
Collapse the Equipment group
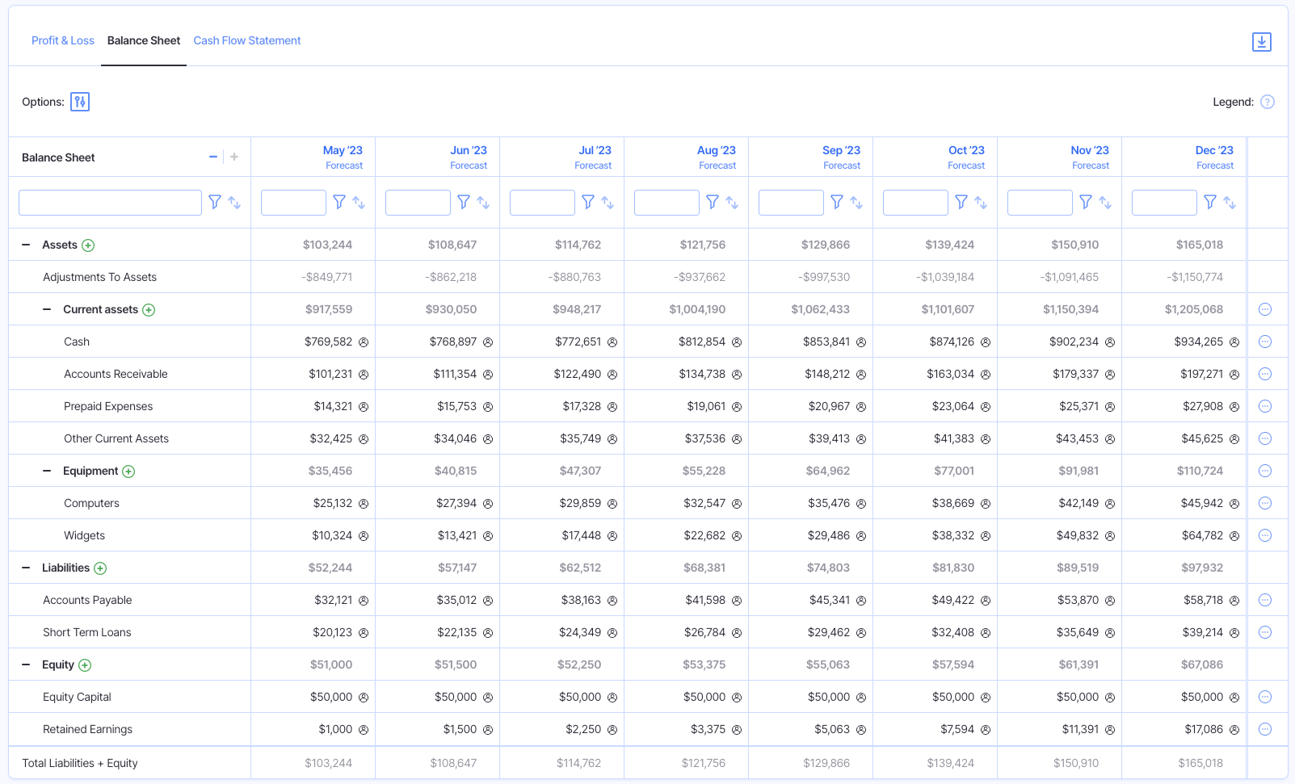coord(45,470)
